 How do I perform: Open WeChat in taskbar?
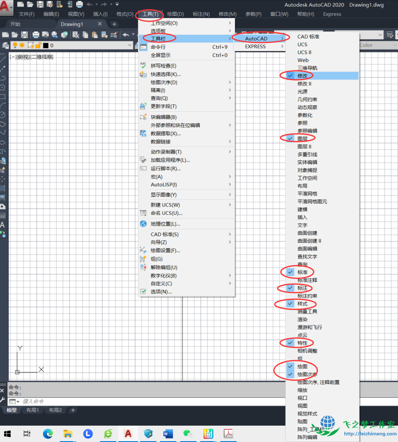click(188, 433)
